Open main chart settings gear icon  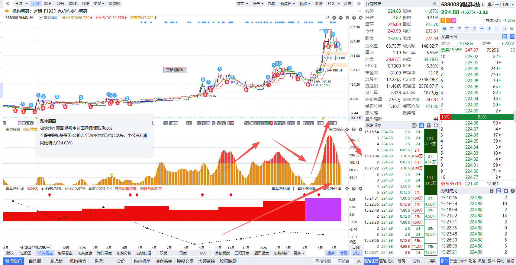(x=347, y=18)
